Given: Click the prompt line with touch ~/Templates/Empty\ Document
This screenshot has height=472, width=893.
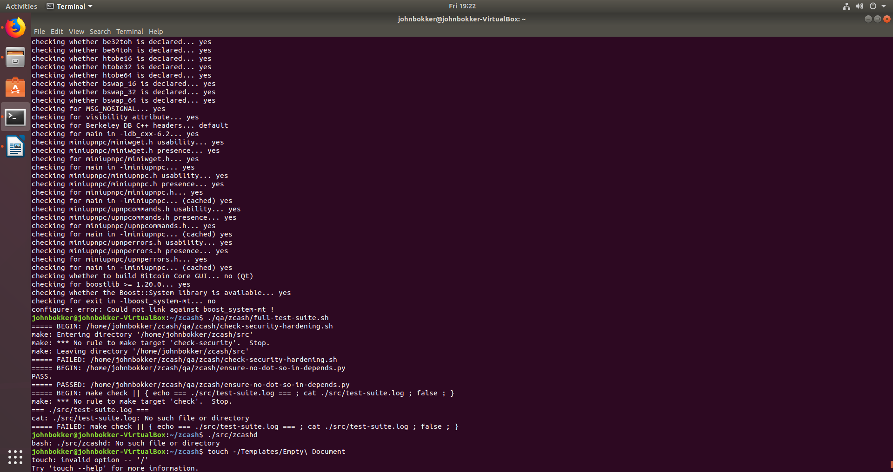Looking at the screenshot, I should 188,452.
